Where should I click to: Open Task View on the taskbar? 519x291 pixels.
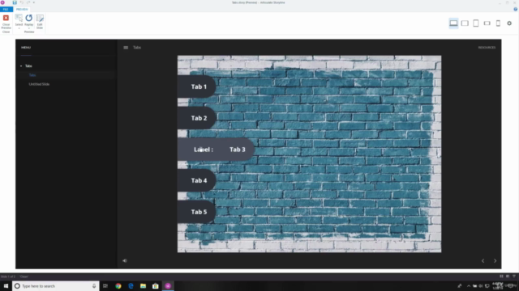pyautogui.click(x=105, y=286)
